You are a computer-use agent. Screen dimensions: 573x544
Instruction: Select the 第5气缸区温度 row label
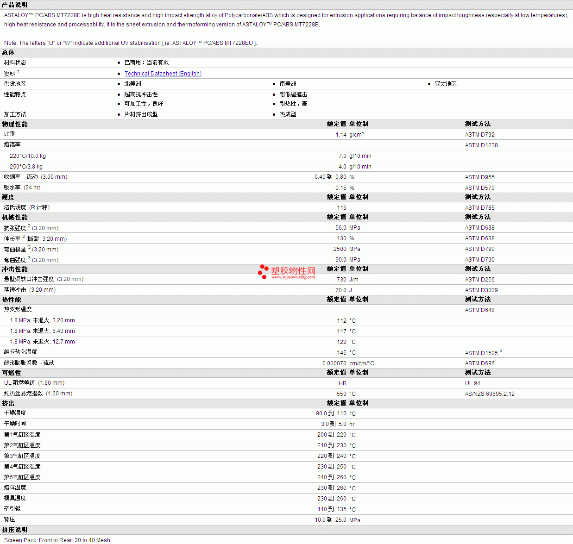(22, 477)
